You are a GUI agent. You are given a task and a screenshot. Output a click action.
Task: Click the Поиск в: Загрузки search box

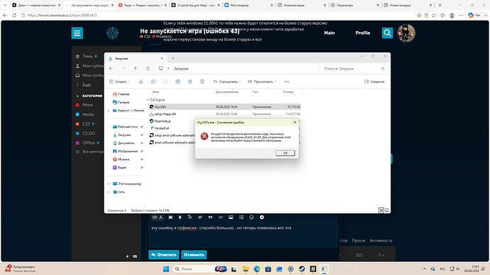[x=354, y=68]
